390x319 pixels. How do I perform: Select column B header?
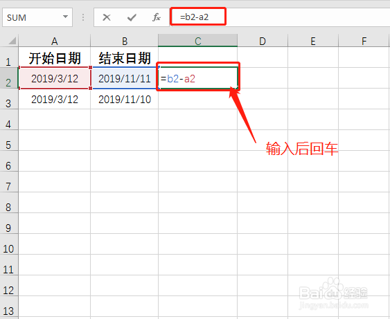point(125,41)
